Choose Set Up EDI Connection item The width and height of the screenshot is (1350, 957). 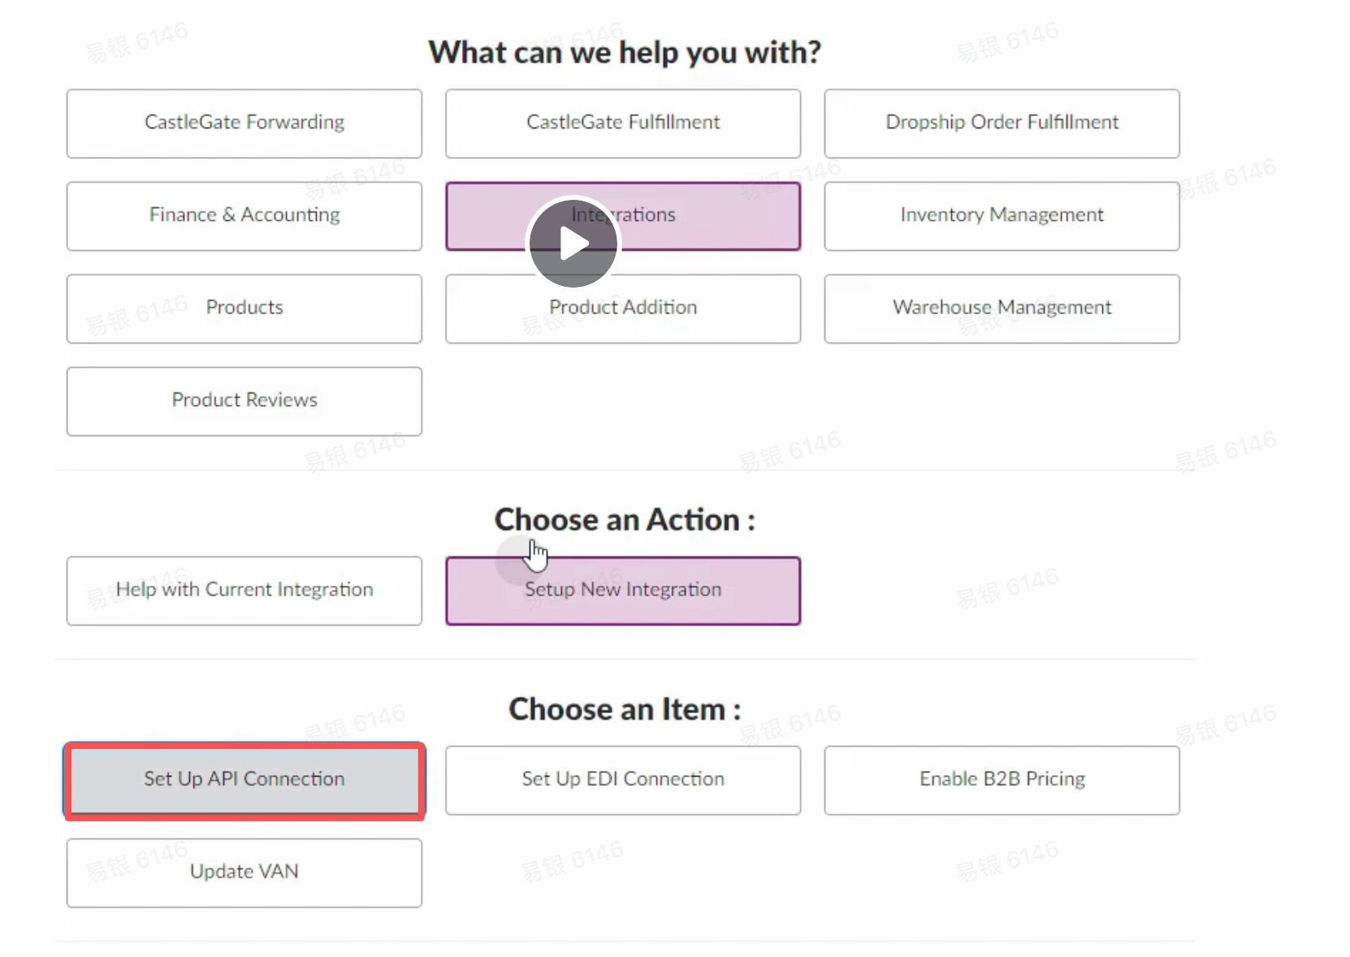(622, 780)
